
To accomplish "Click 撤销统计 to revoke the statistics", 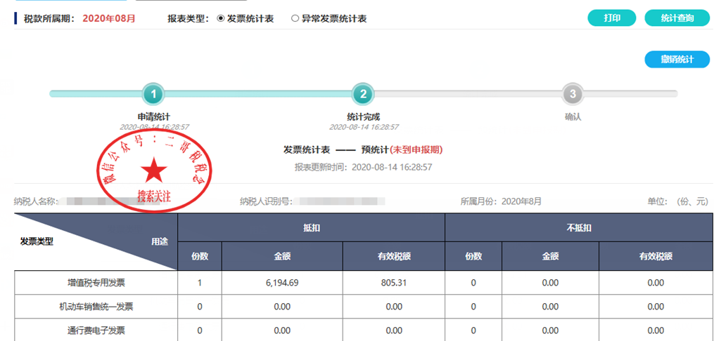I will click(677, 60).
